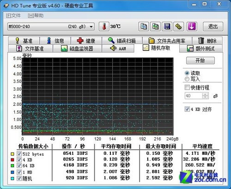Enable the 快捷行程 checkbox

pos(187,87)
